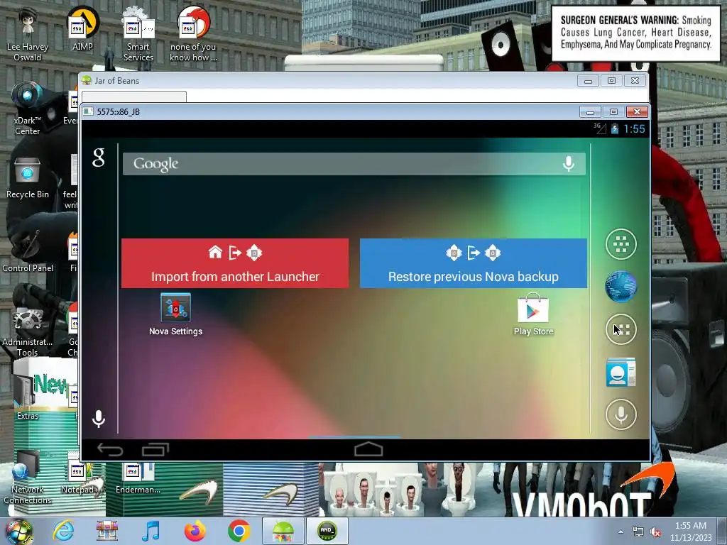Tap the Android recent apps button

tap(155, 449)
